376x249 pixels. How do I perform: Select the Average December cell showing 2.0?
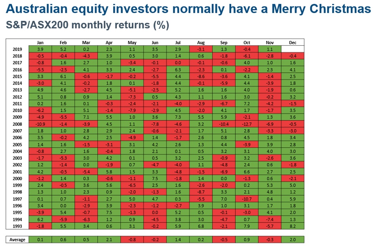coord(293,240)
